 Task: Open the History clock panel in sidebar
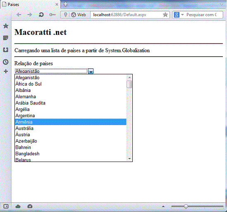click(x=6, y=62)
